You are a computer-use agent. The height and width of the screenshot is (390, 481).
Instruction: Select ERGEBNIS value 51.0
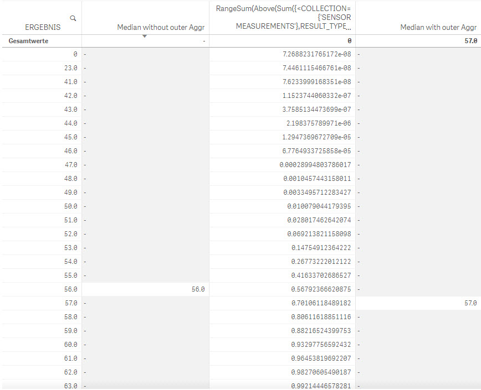point(71,220)
